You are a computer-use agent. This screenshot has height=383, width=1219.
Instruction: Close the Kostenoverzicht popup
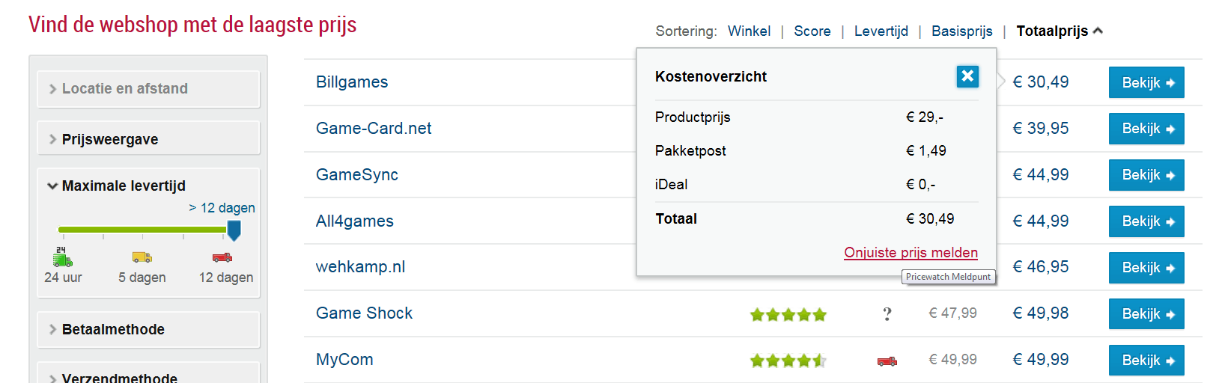tap(967, 76)
